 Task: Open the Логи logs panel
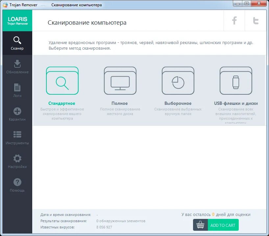pyautogui.click(x=17, y=89)
